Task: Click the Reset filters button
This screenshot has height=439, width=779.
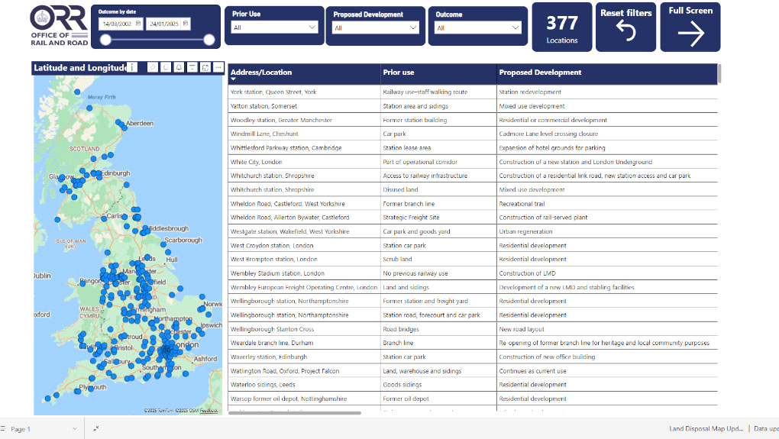Action: click(x=625, y=27)
